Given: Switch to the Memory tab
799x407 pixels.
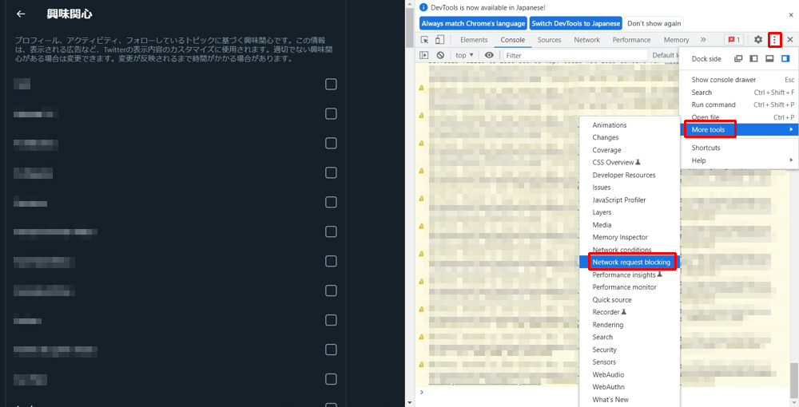Looking at the screenshot, I should click(x=676, y=40).
